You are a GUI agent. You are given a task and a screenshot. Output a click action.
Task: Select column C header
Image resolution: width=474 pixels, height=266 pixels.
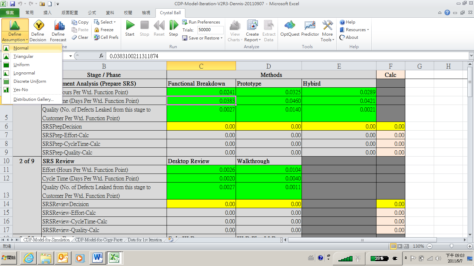click(x=201, y=66)
